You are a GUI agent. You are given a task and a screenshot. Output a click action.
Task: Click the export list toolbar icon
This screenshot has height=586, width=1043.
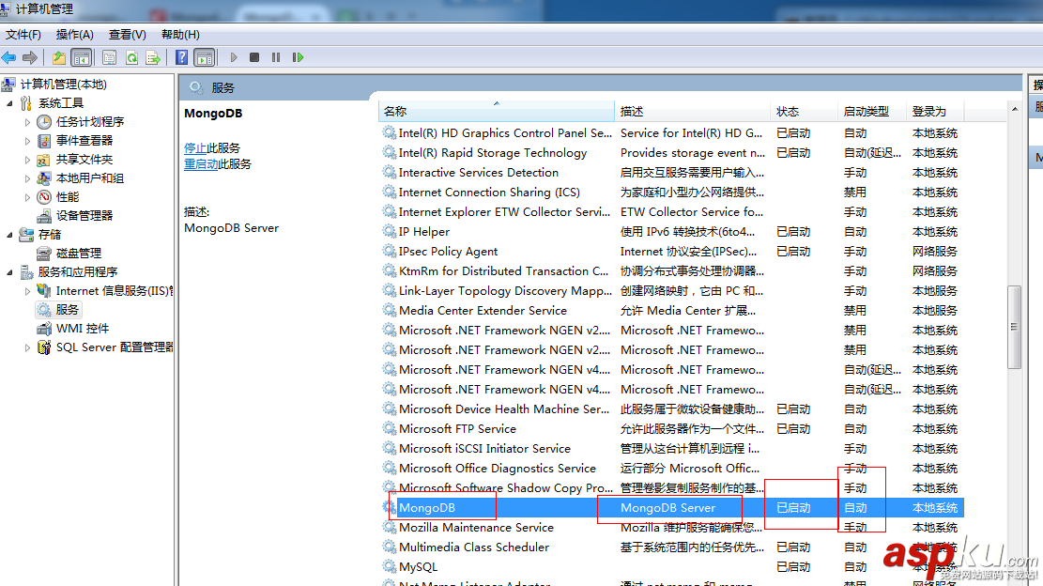point(151,56)
